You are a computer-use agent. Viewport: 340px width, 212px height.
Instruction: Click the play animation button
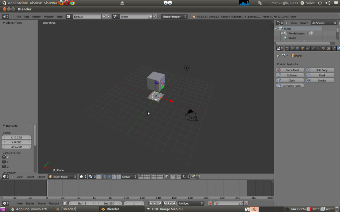click(165, 203)
